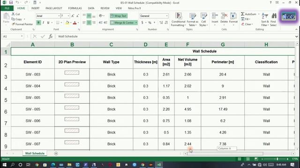This screenshot has width=300, height=168.
Task: Click the Clear eraser button
Action: [x=247, y=24]
